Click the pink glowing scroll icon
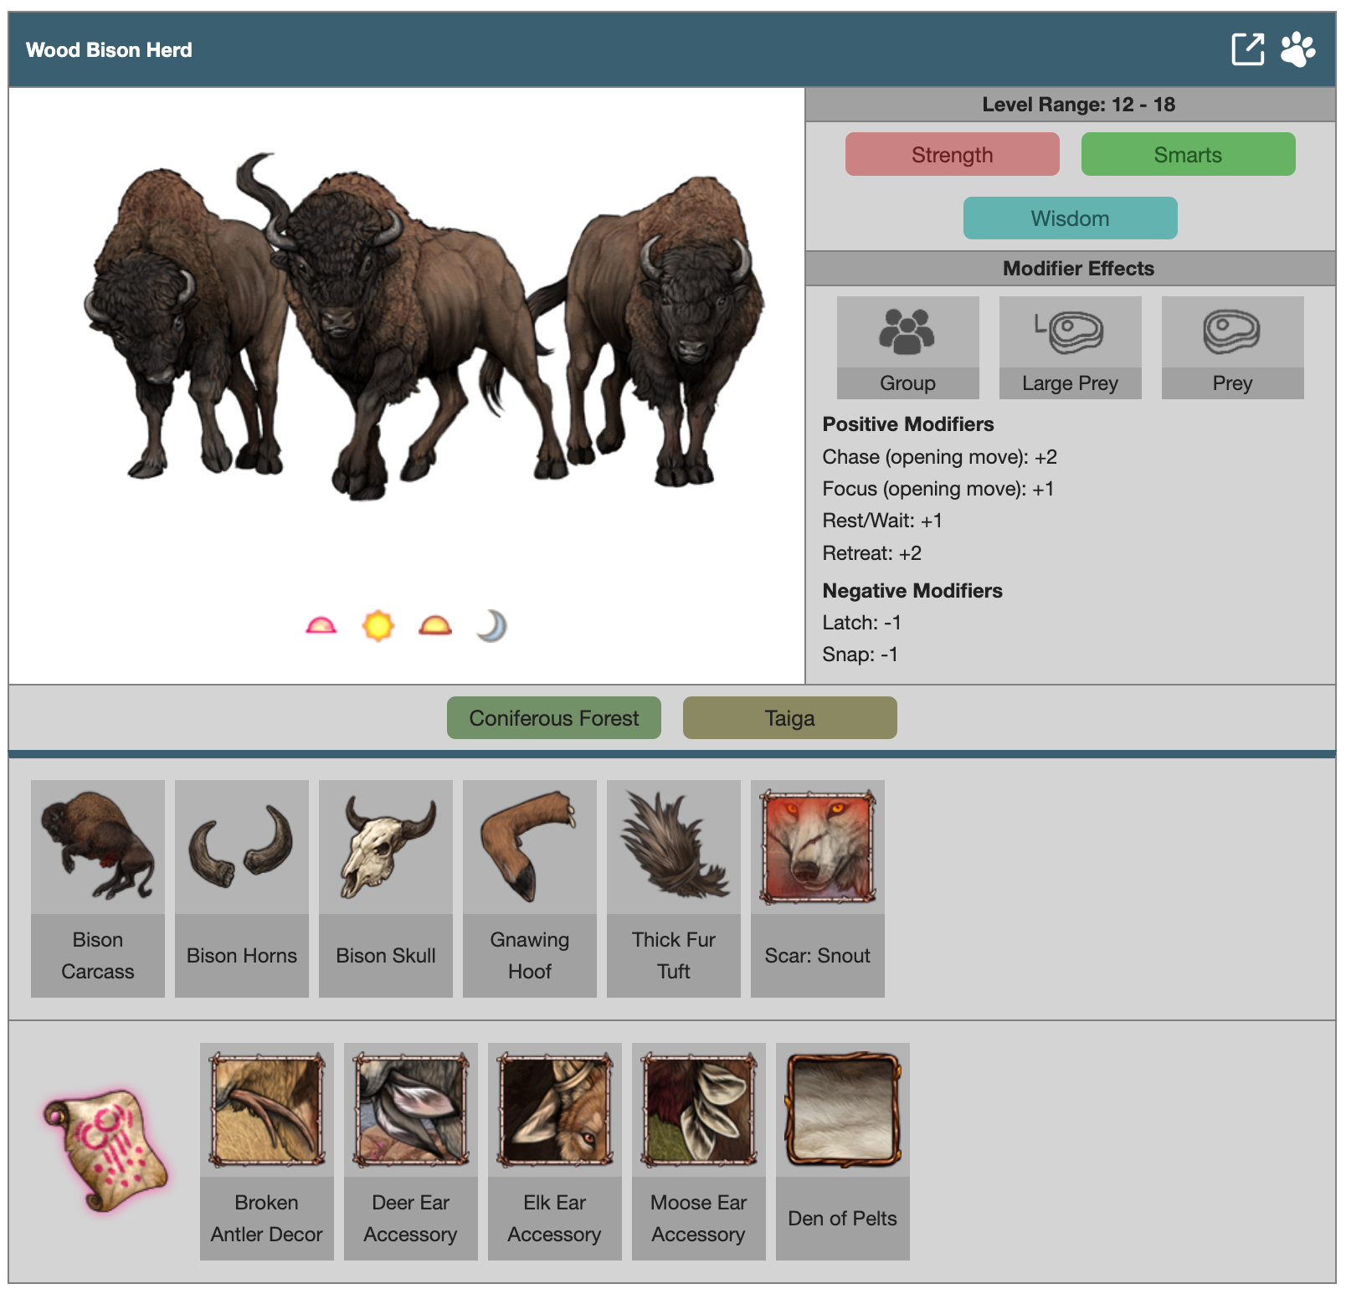The image size is (1346, 1294). click(x=105, y=1150)
